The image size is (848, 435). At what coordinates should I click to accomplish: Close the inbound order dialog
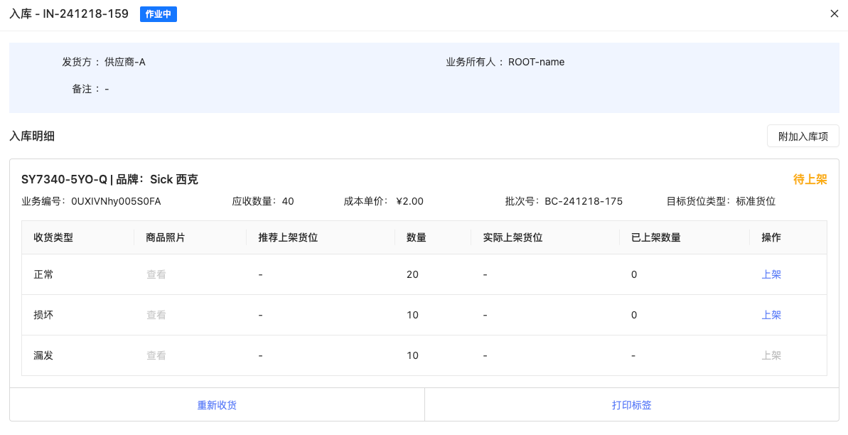[834, 14]
